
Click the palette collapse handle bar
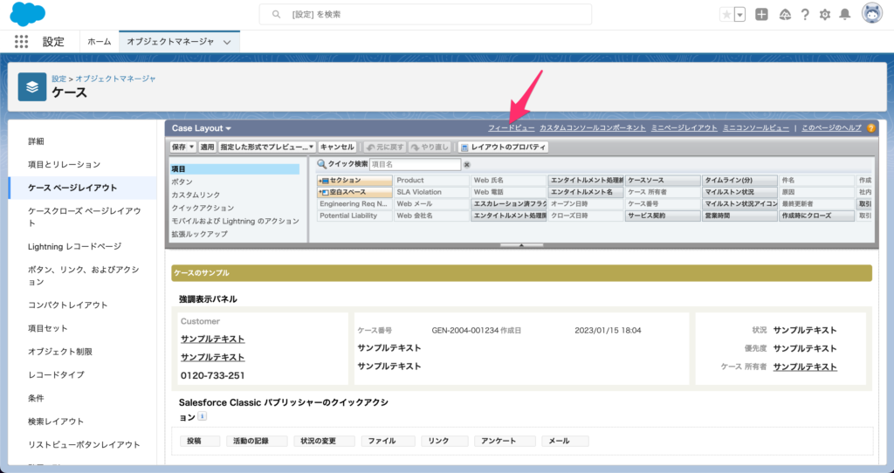tap(520, 246)
